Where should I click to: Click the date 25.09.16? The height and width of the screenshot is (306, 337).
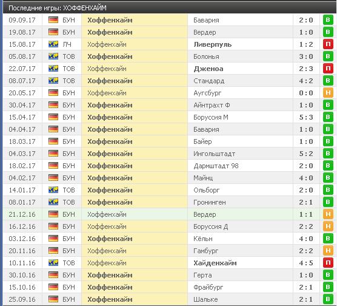pos(22,299)
